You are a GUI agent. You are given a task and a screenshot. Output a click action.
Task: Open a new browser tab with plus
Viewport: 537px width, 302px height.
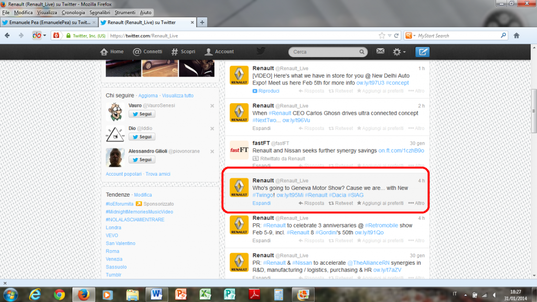tap(202, 22)
